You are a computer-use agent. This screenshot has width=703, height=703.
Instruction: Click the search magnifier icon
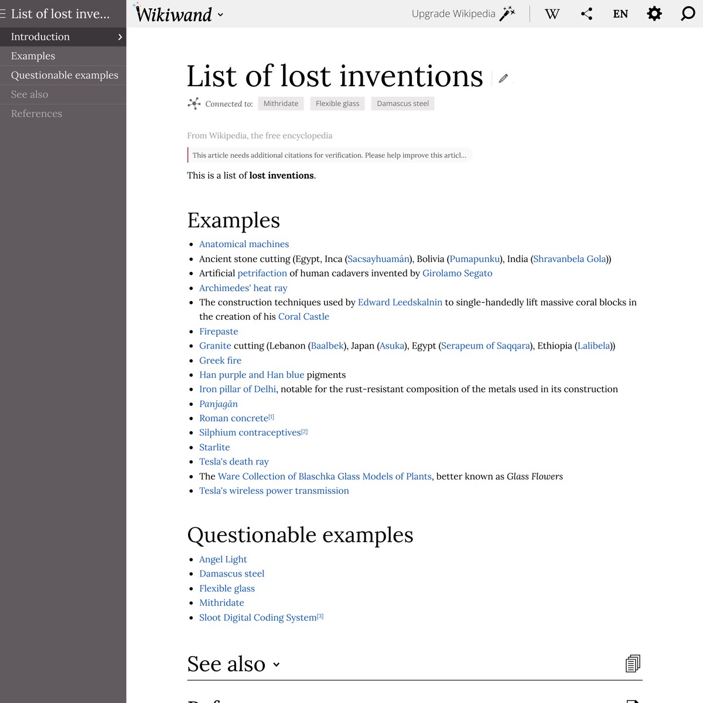[x=688, y=14]
